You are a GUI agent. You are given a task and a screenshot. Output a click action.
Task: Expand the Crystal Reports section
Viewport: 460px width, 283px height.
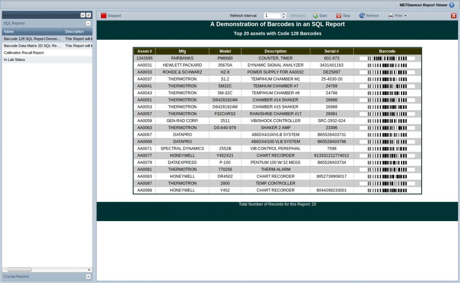pos(88,276)
